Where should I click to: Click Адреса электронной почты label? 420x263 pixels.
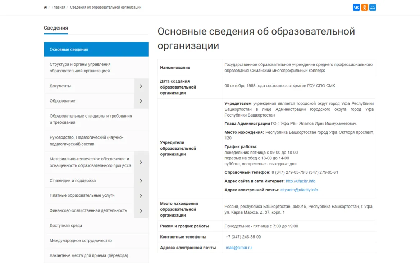188,248
